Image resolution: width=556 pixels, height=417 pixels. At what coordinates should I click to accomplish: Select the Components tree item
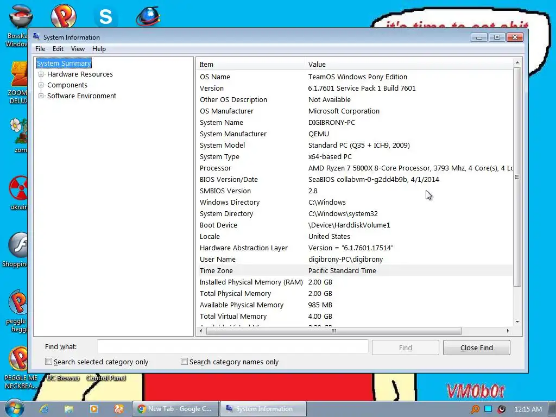[67, 85]
